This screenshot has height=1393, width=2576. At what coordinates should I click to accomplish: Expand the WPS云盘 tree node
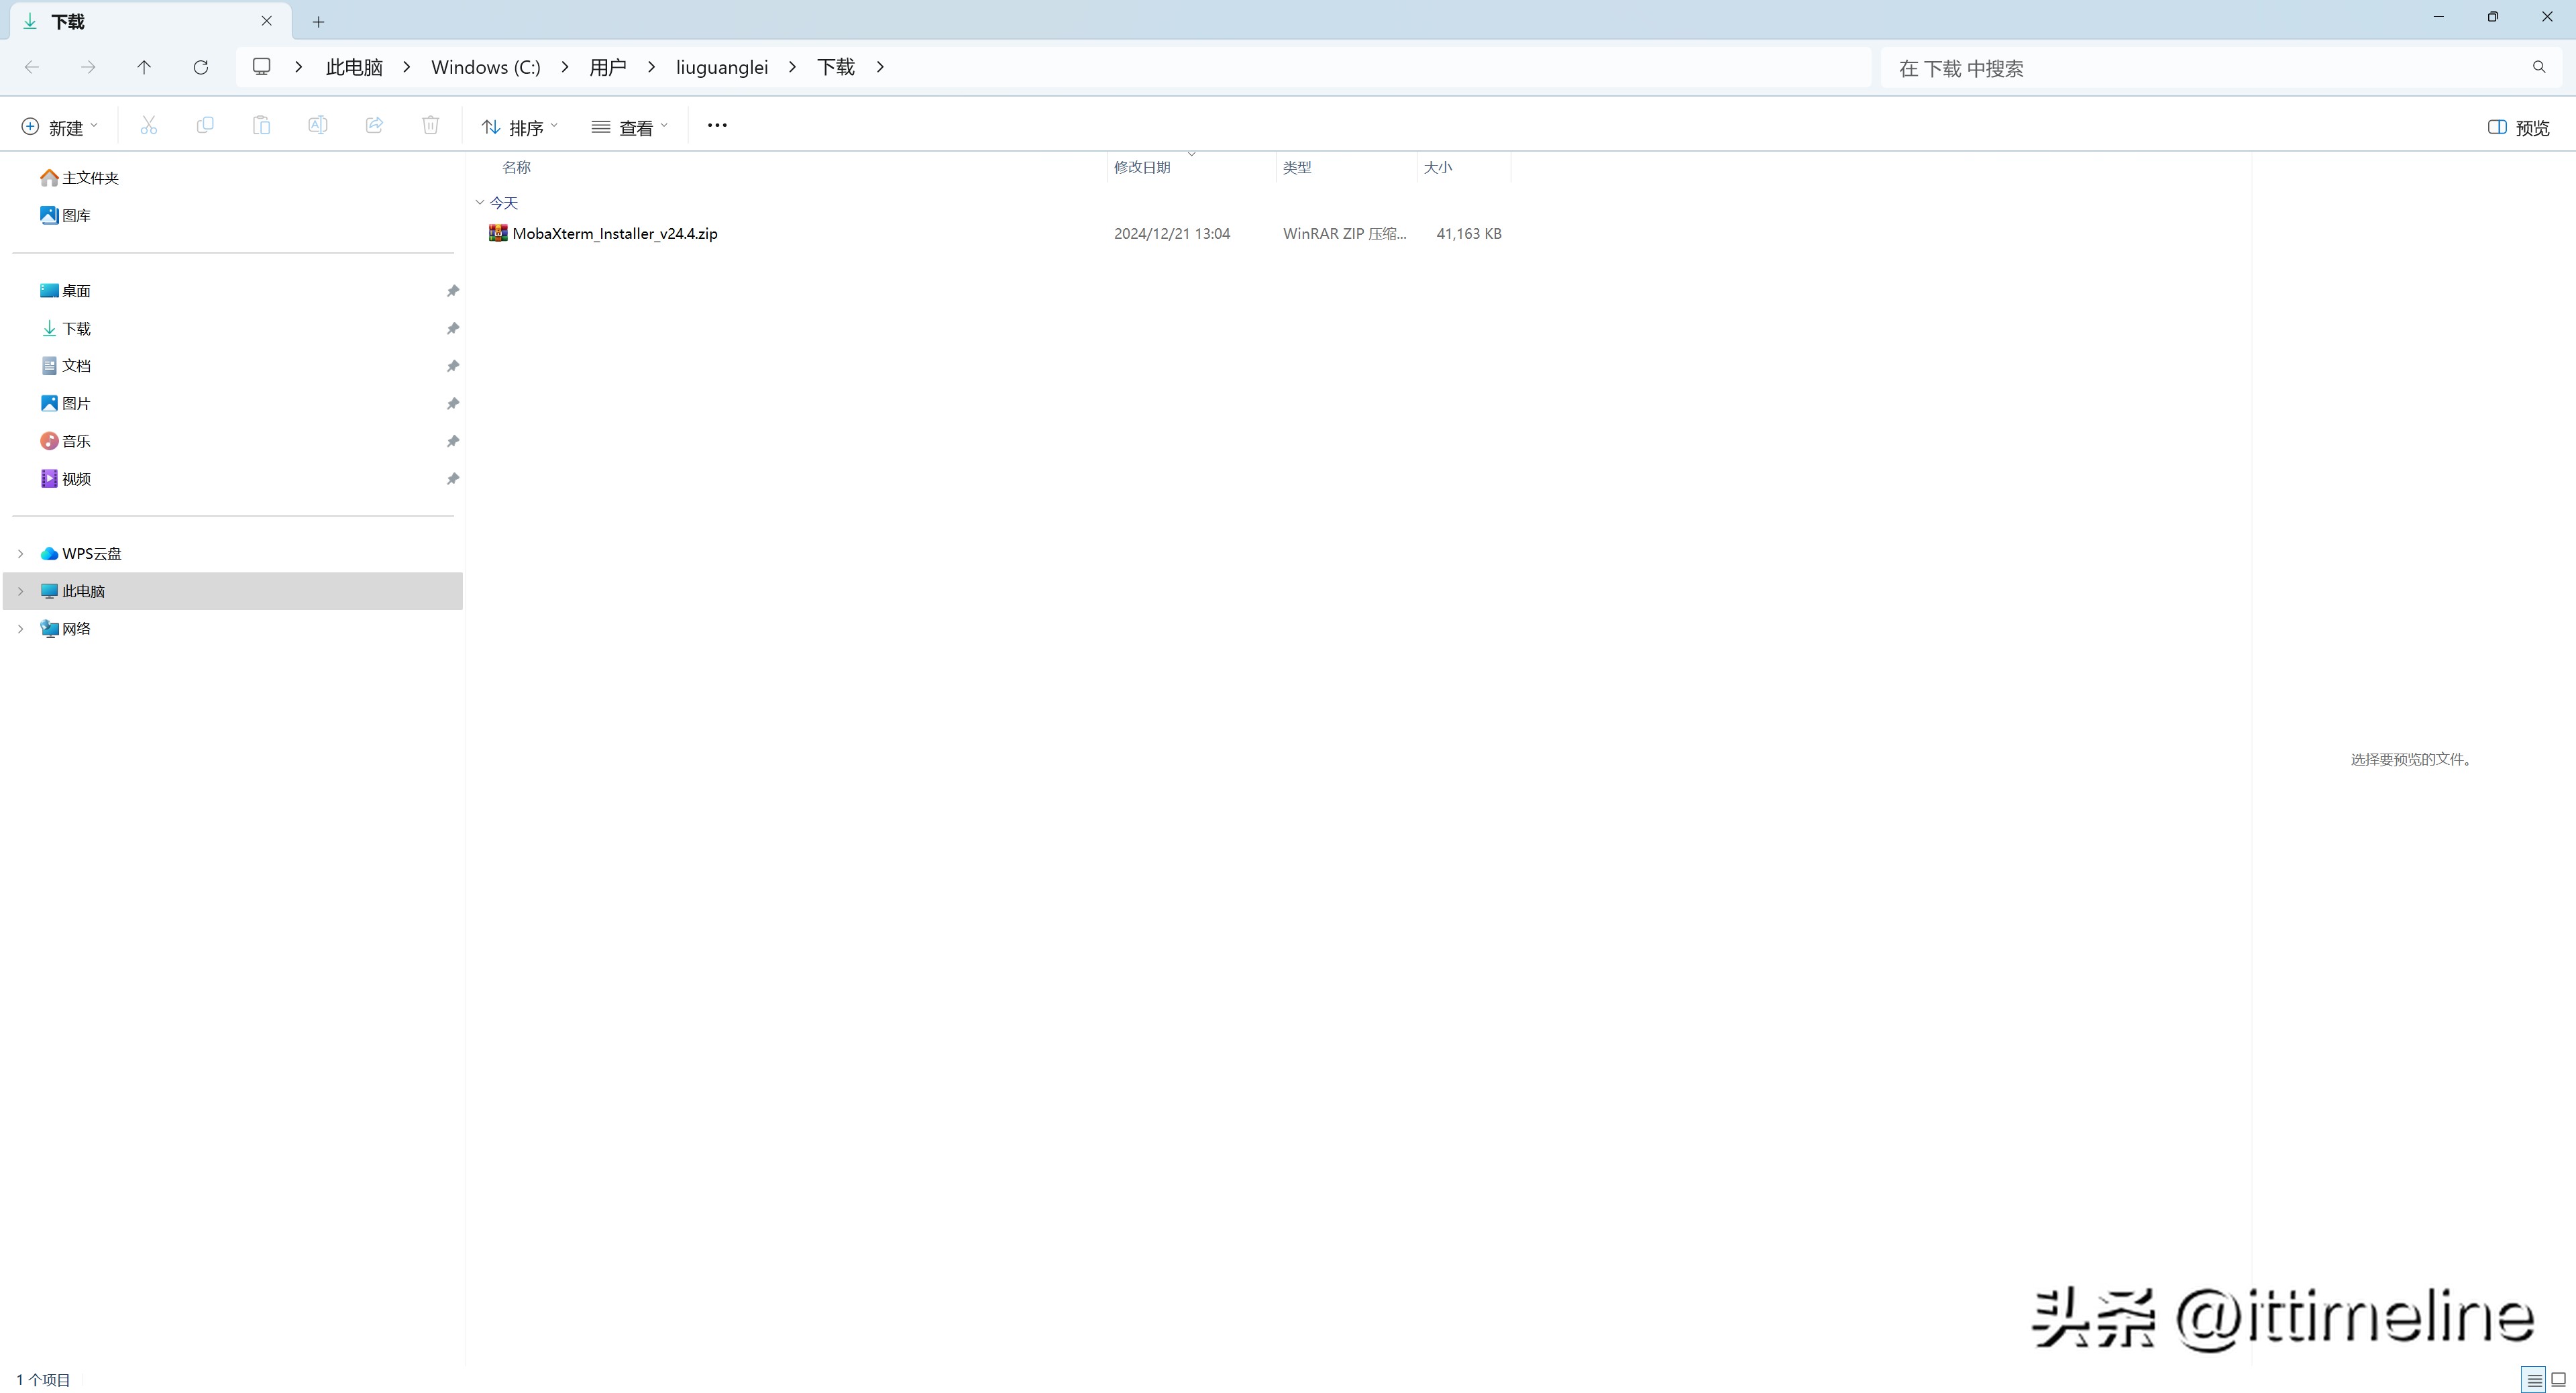[20, 554]
